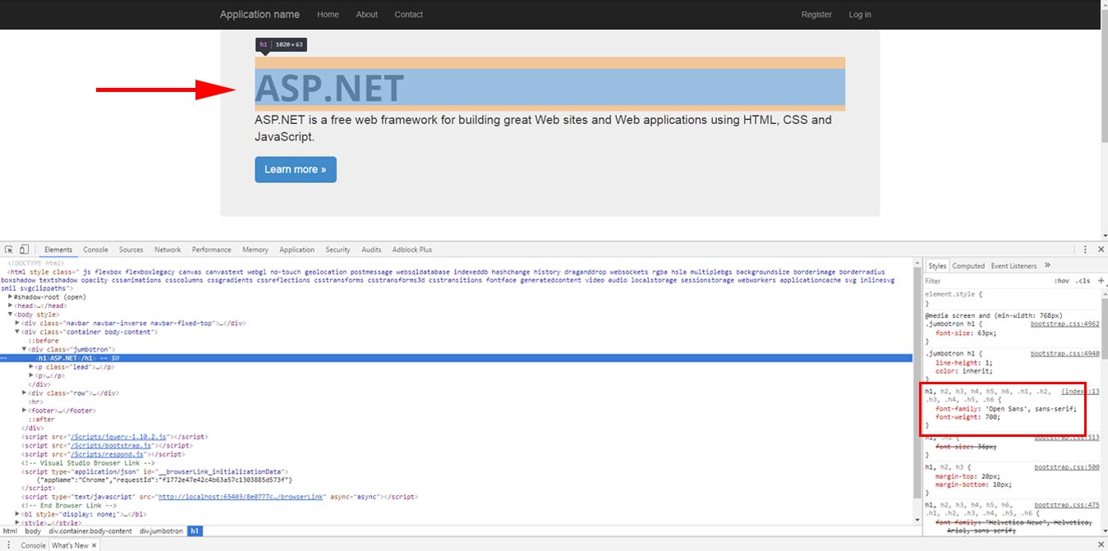Open the Computed styles tab

coord(968,266)
